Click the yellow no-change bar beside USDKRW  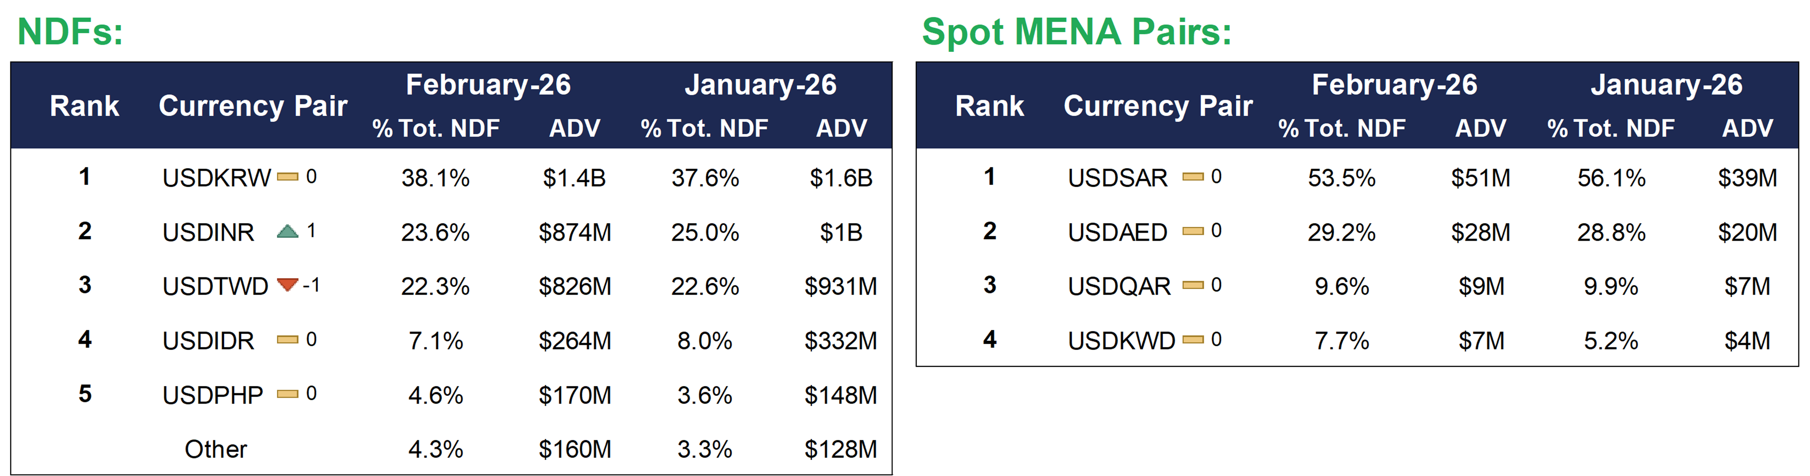[x=287, y=177]
